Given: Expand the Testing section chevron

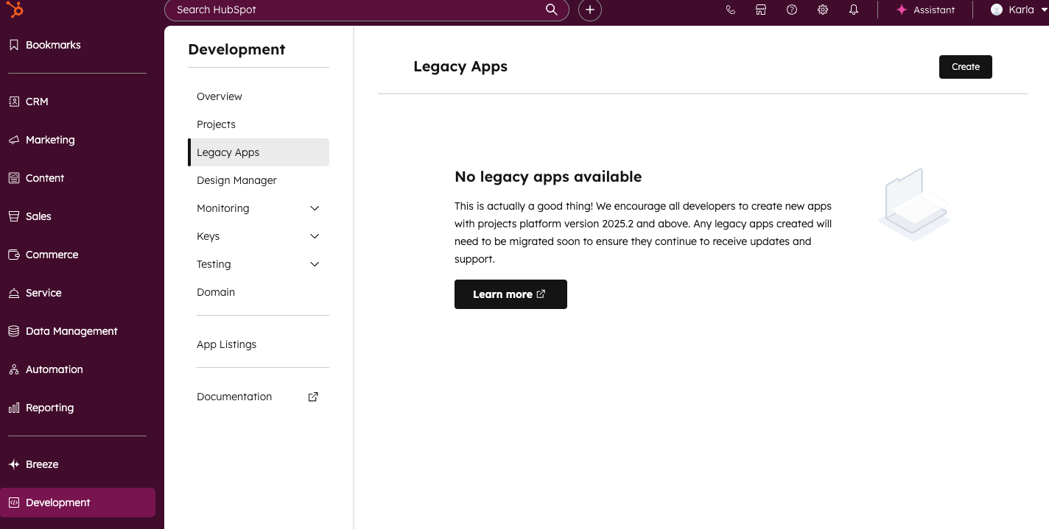Looking at the screenshot, I should pyautogui.click(x=315, y=264).
